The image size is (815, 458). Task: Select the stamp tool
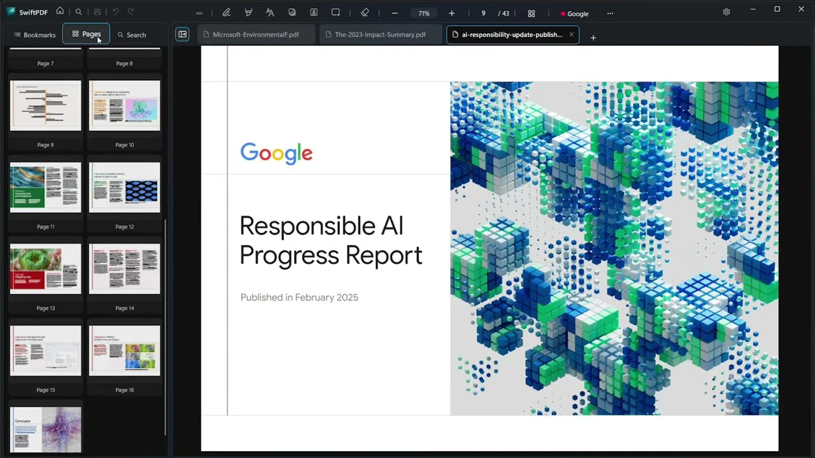[x=314, y=13]
